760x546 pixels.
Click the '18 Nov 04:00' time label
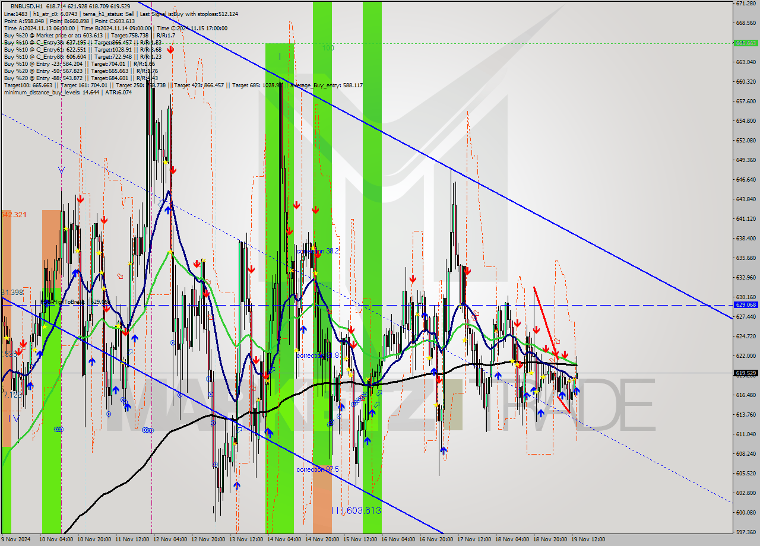[x=512, y=539]
